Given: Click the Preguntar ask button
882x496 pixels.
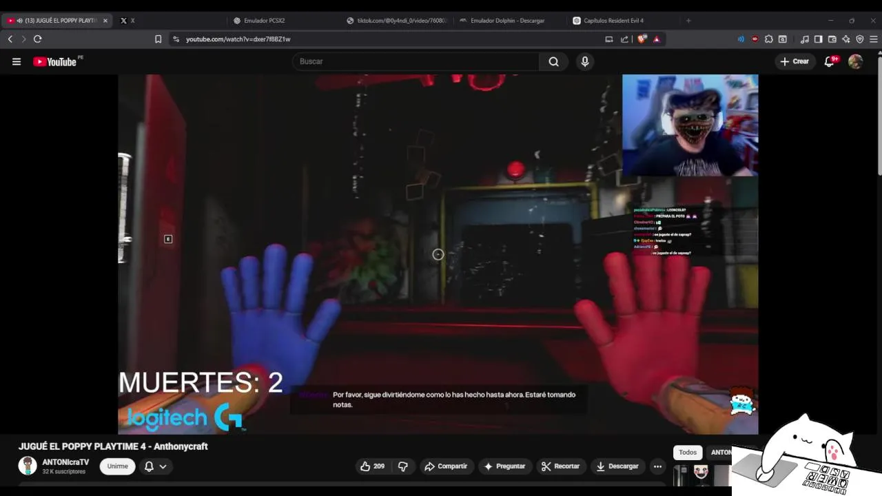Looking at the screenshot, I should point(505,466).
